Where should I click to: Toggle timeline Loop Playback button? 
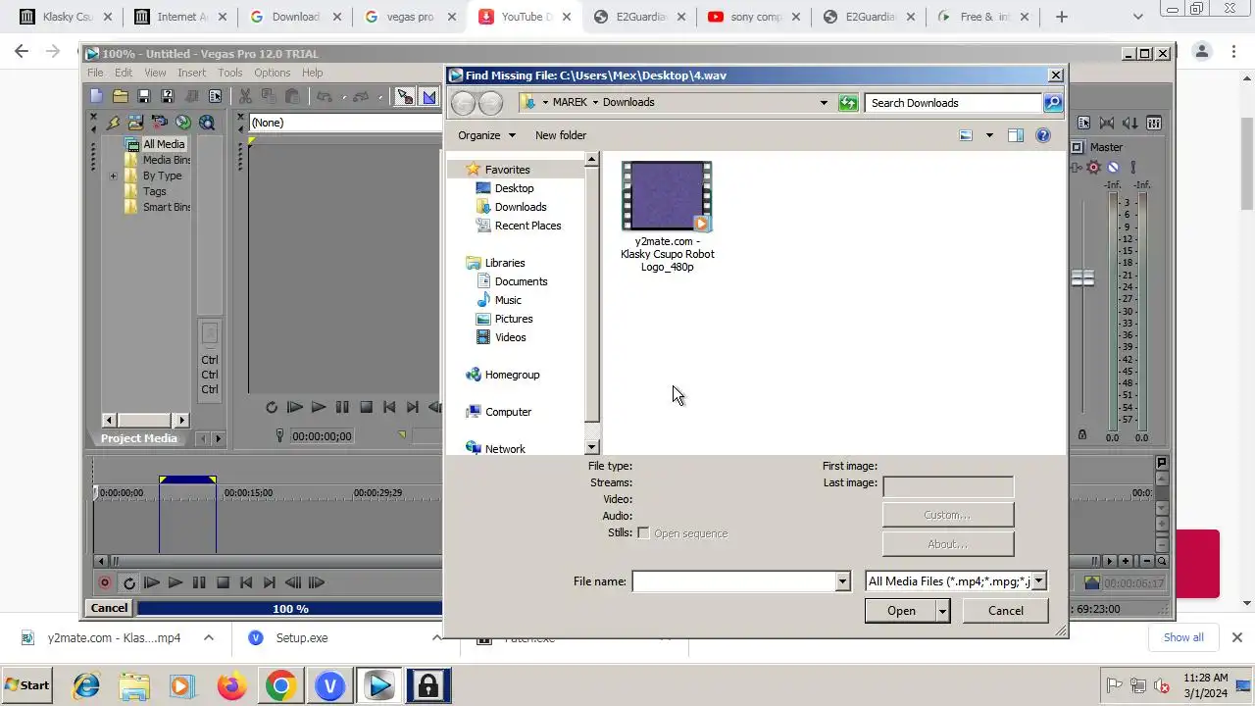point(128,582)
